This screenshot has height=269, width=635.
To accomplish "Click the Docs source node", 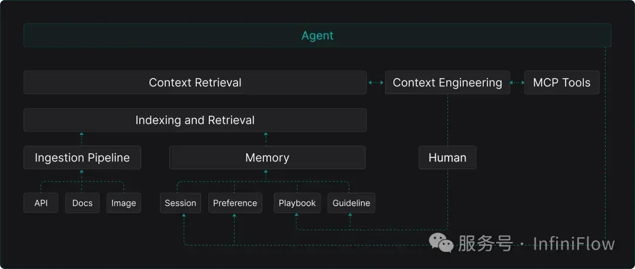I will [82, 203].
